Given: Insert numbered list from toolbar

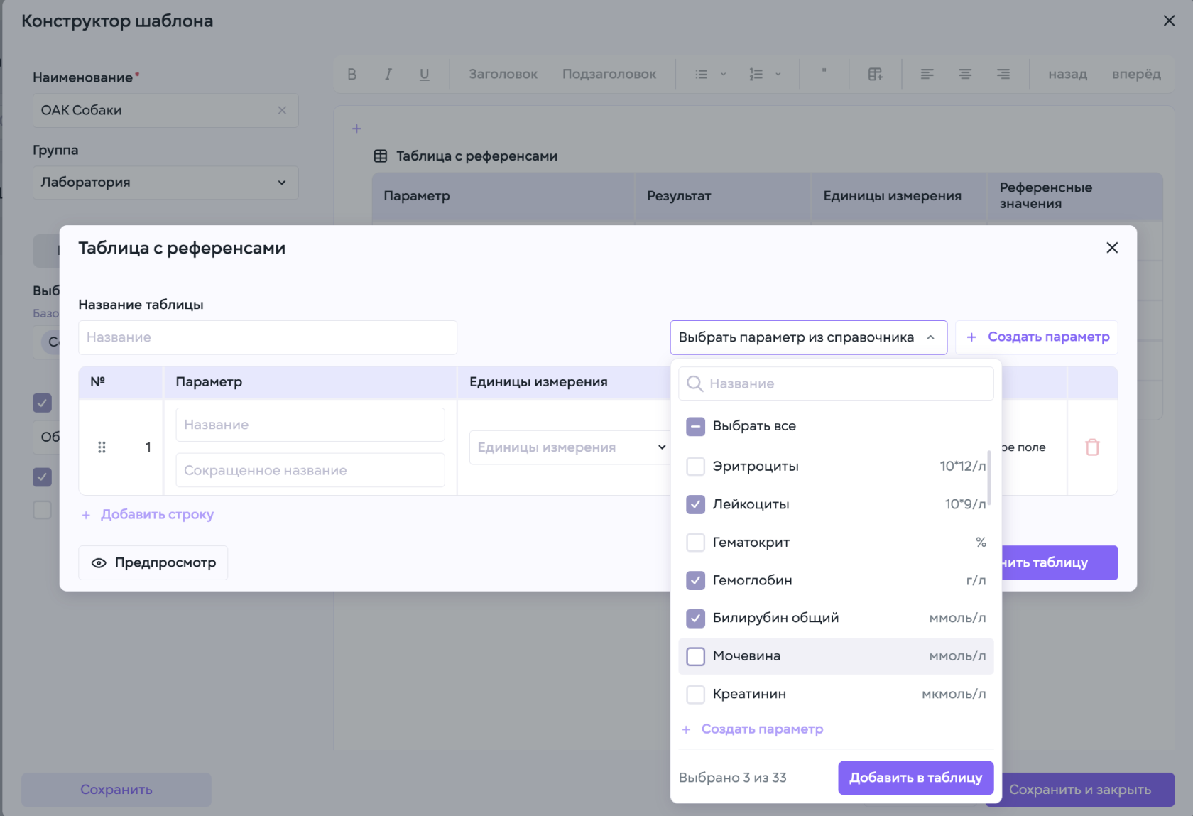Looking at the screenshot, I should [x=756, y=74].
